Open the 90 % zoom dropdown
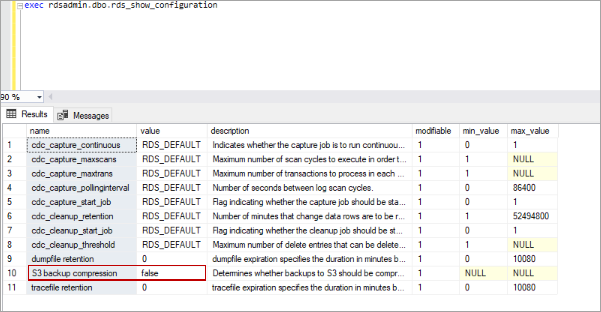The image size is (601, 312). click(39, 97)
